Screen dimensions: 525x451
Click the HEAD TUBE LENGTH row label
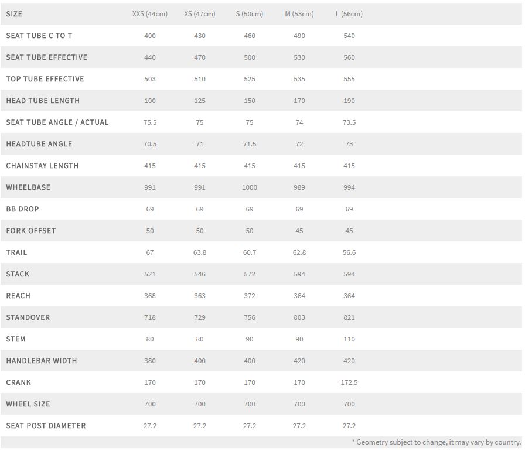pyautogui.click(x=43, y=101)
